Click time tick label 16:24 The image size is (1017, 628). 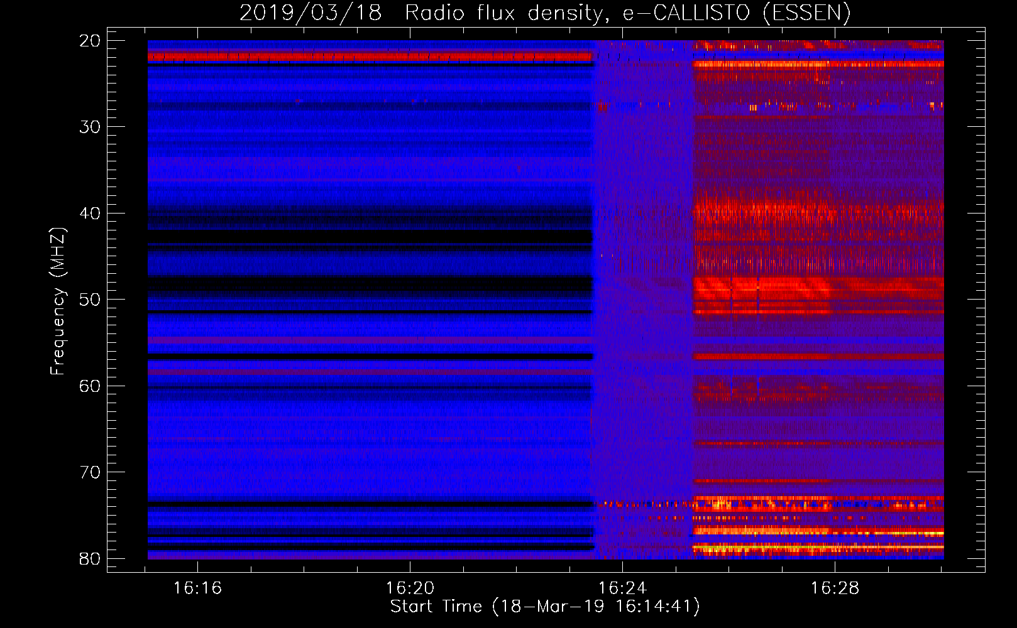click(x=622, y=588)
